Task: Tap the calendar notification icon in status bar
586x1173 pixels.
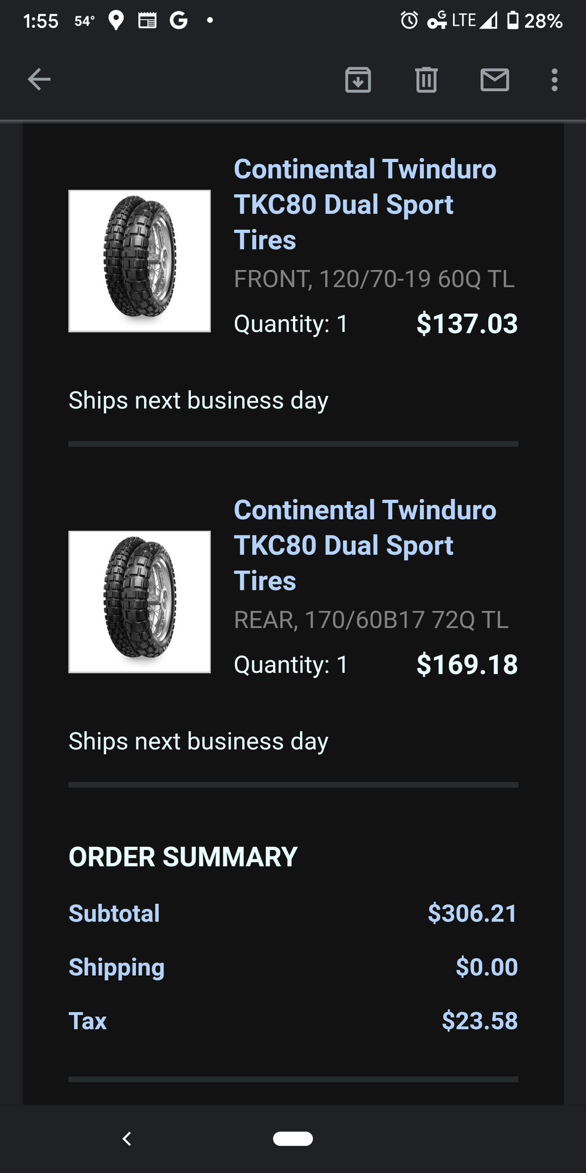Action: click(x=147, y=21)
